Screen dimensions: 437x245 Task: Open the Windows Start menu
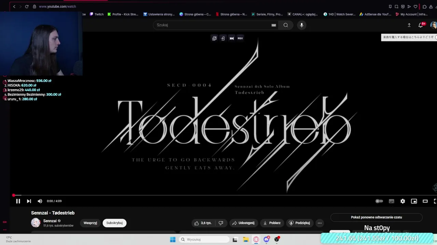click(173, 240)
